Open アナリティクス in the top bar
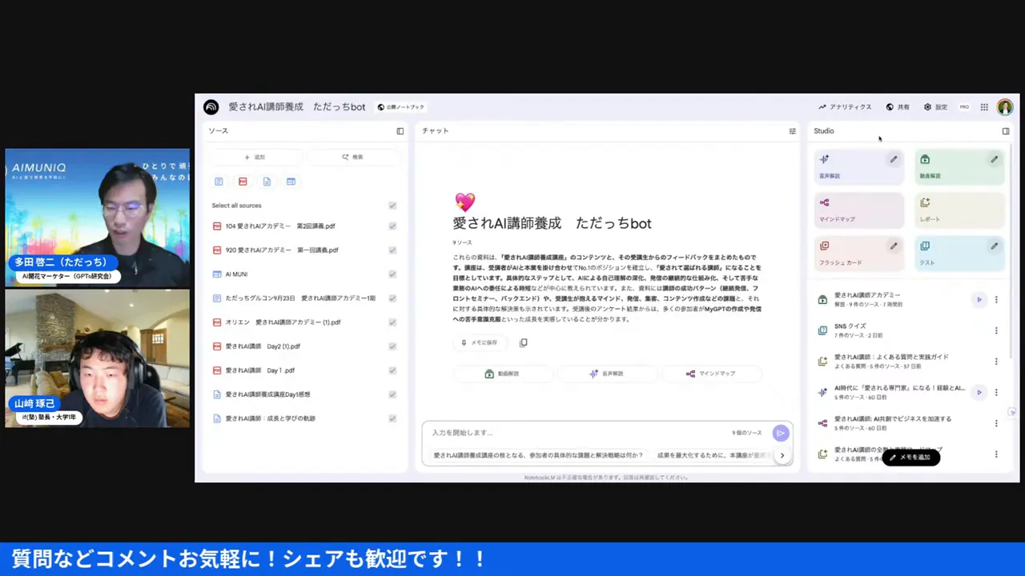 click(845, 107)
